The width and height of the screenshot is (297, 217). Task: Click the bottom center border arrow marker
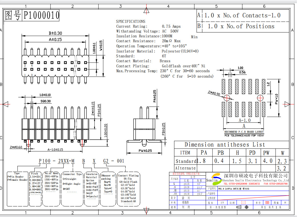coord(147,211)
